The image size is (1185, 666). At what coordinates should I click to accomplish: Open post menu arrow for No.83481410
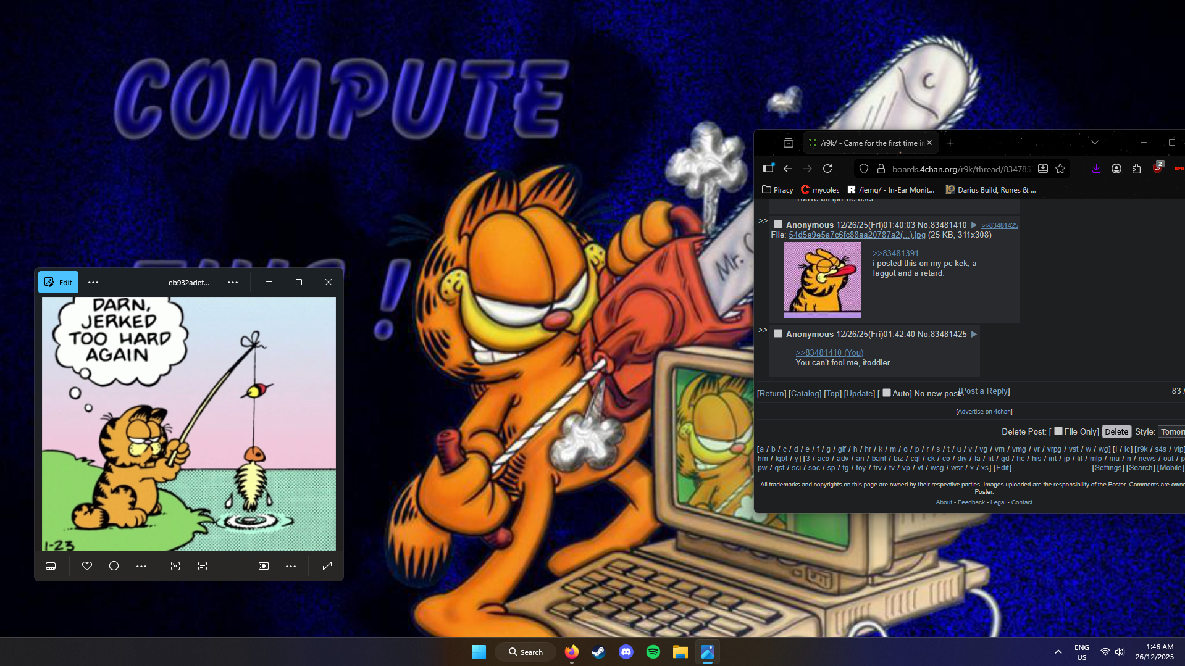coord(974,225)
